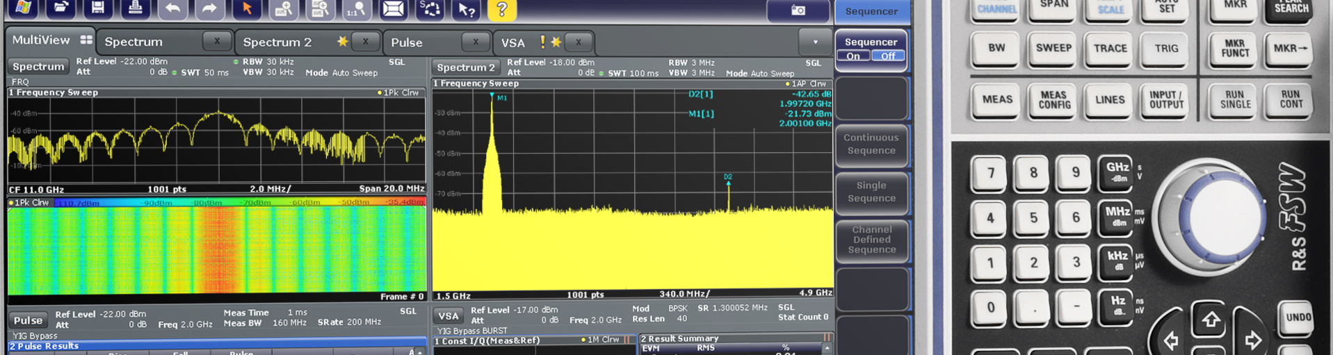Select the orange pointer selection tool
Viewport: 1333px width, 355px height.
[x=247, y=8]
